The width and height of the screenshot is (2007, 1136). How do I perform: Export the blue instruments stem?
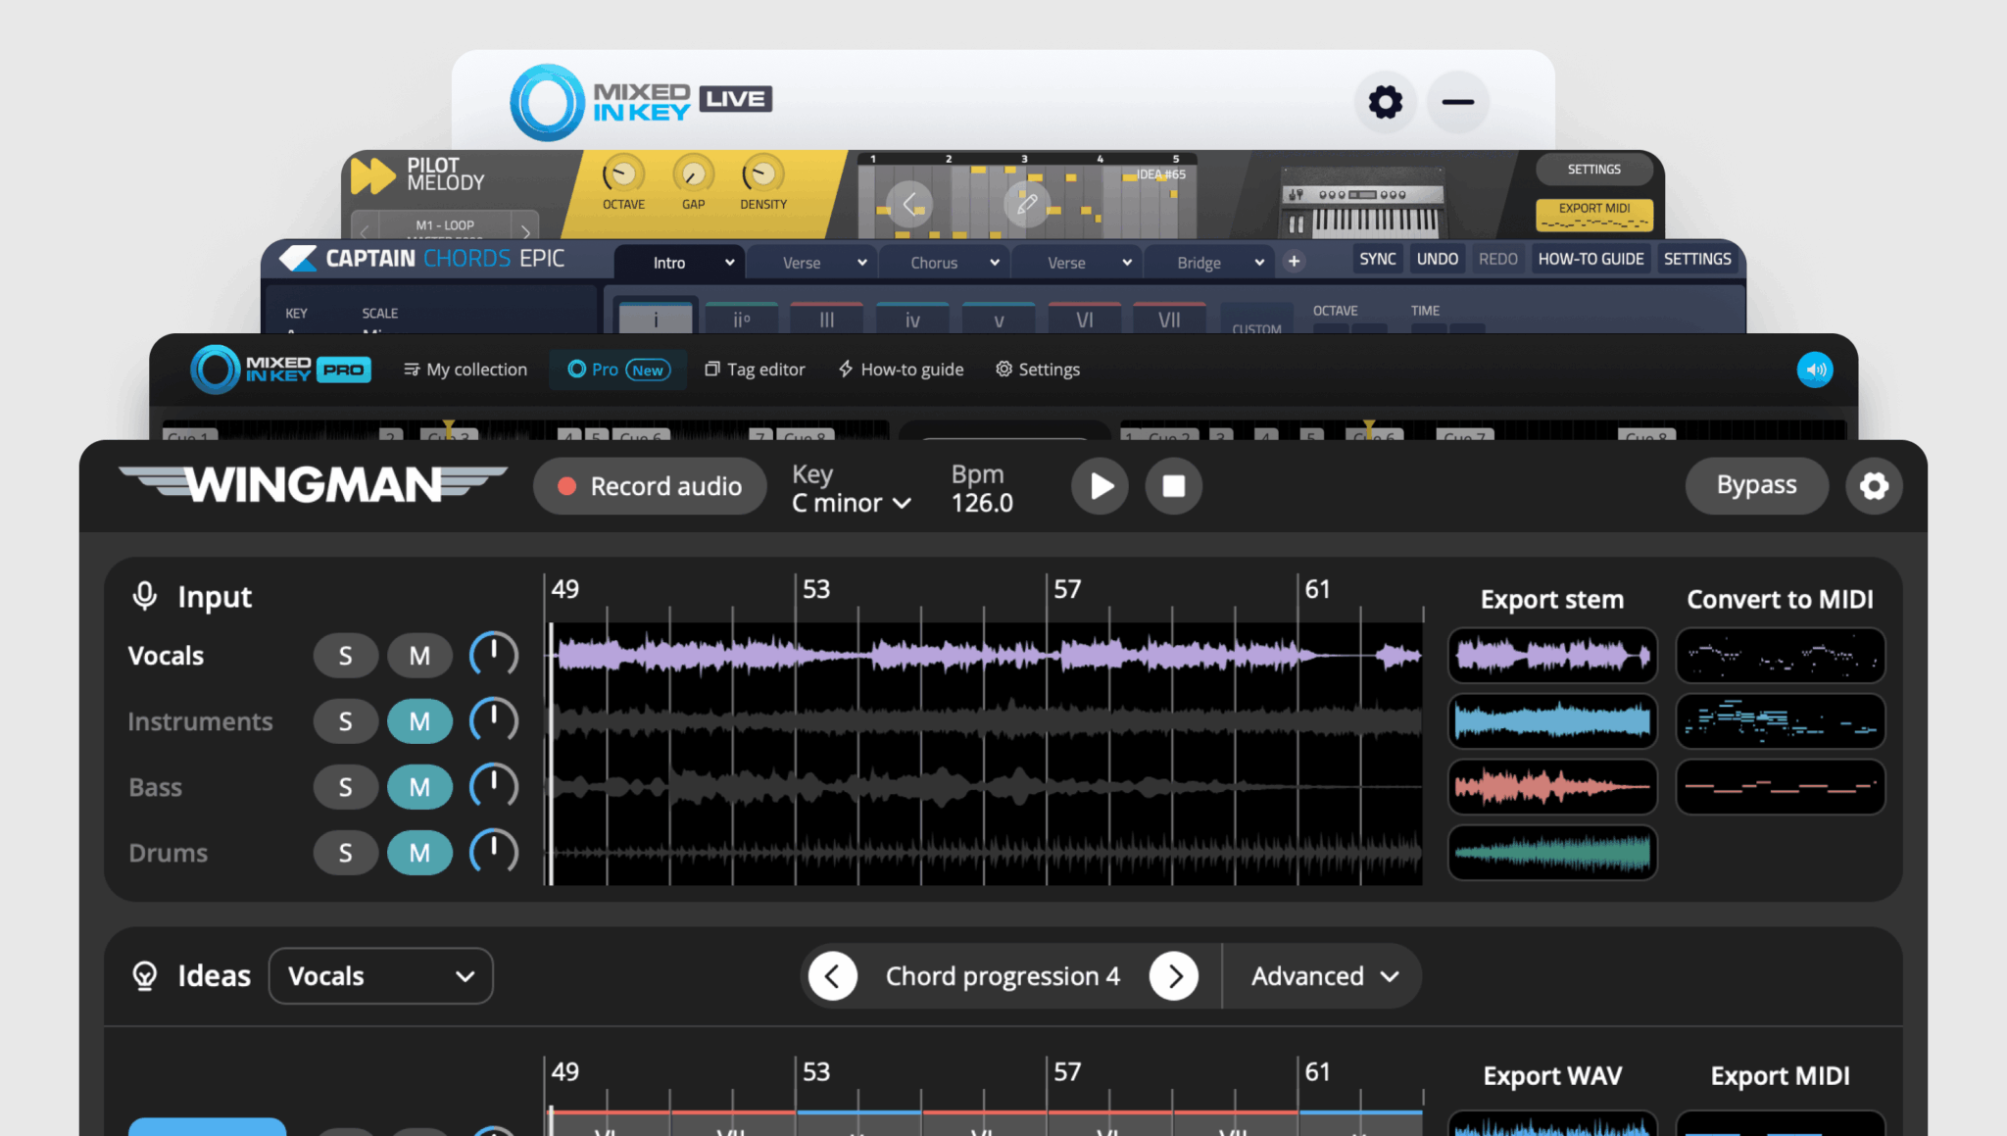(x=1552, y=721)
